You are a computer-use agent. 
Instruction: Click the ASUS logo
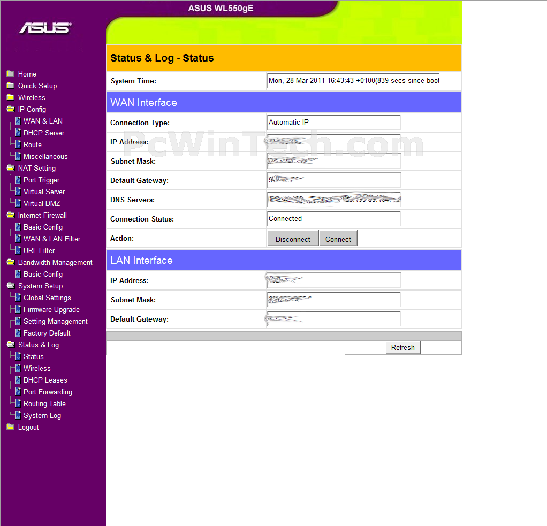pos(45,28)
